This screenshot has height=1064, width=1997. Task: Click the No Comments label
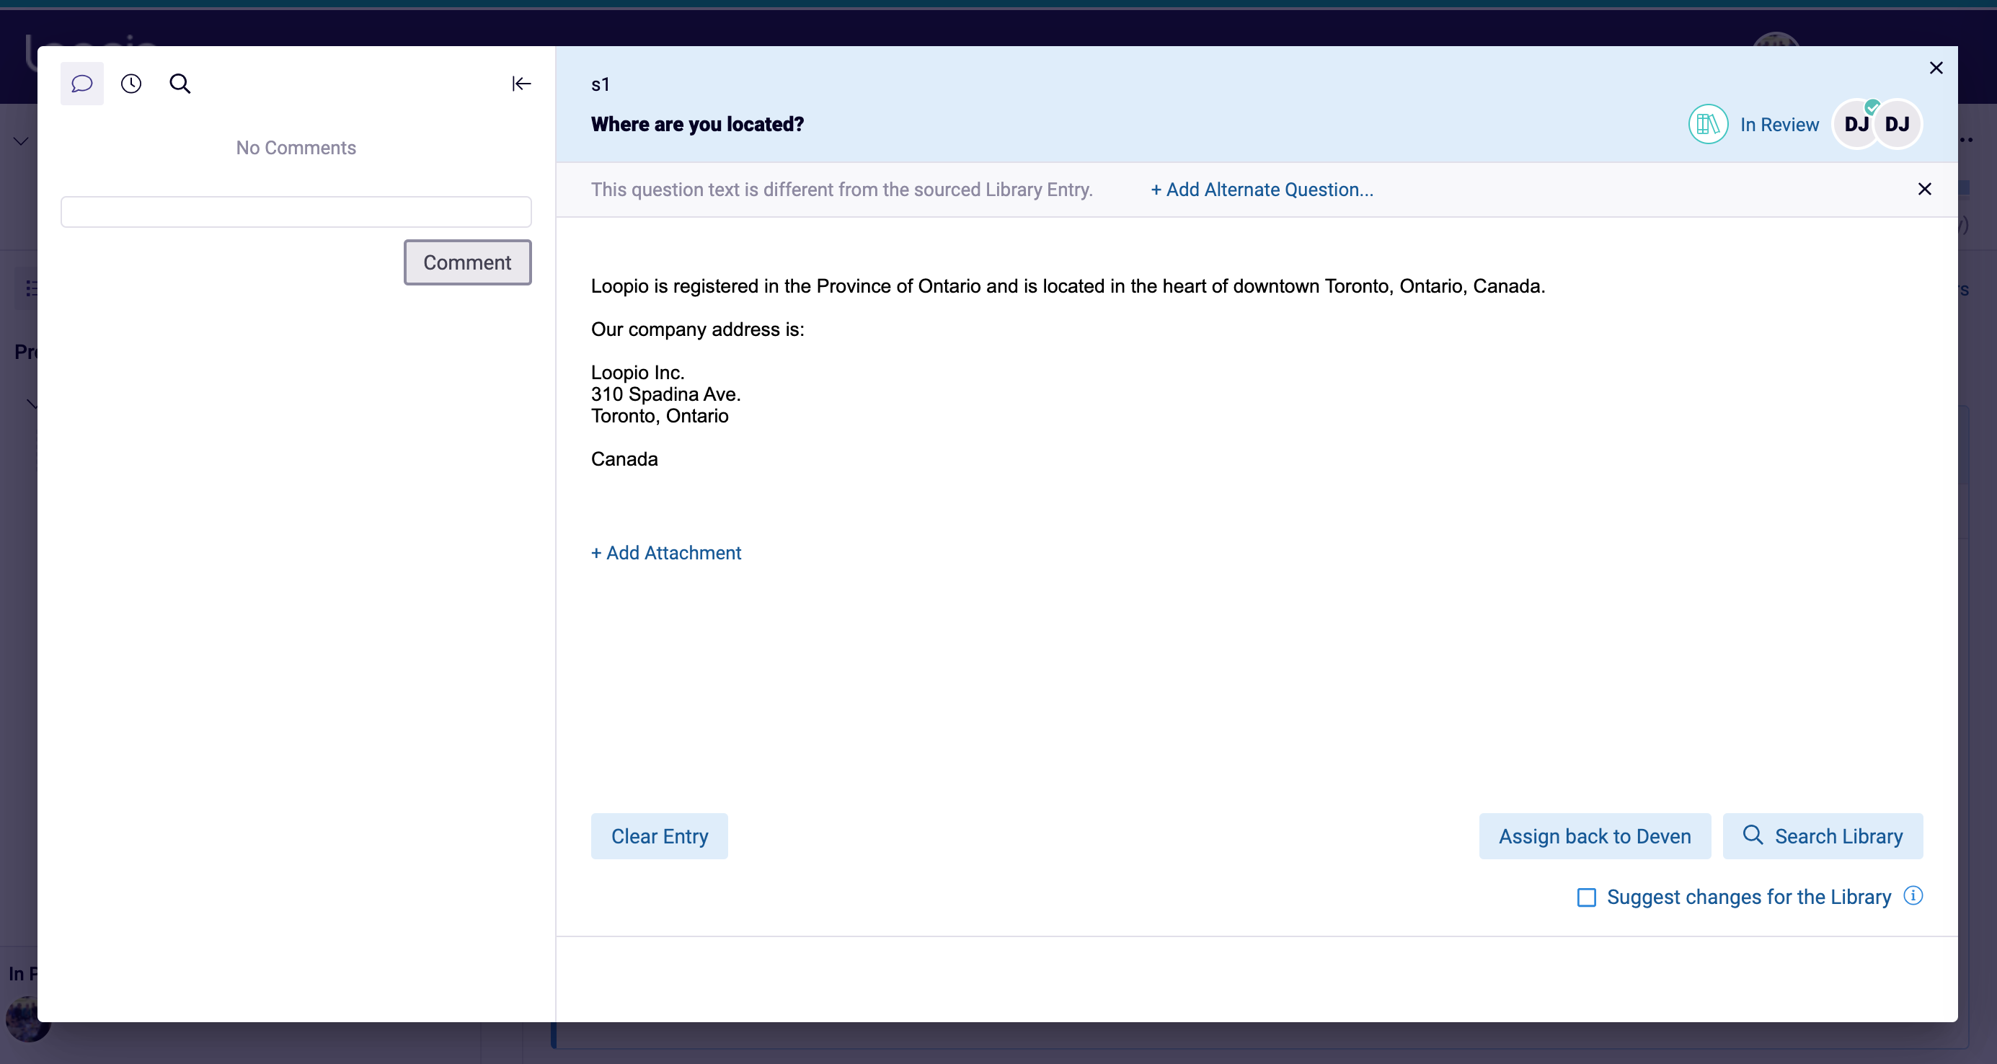[296, 147]
